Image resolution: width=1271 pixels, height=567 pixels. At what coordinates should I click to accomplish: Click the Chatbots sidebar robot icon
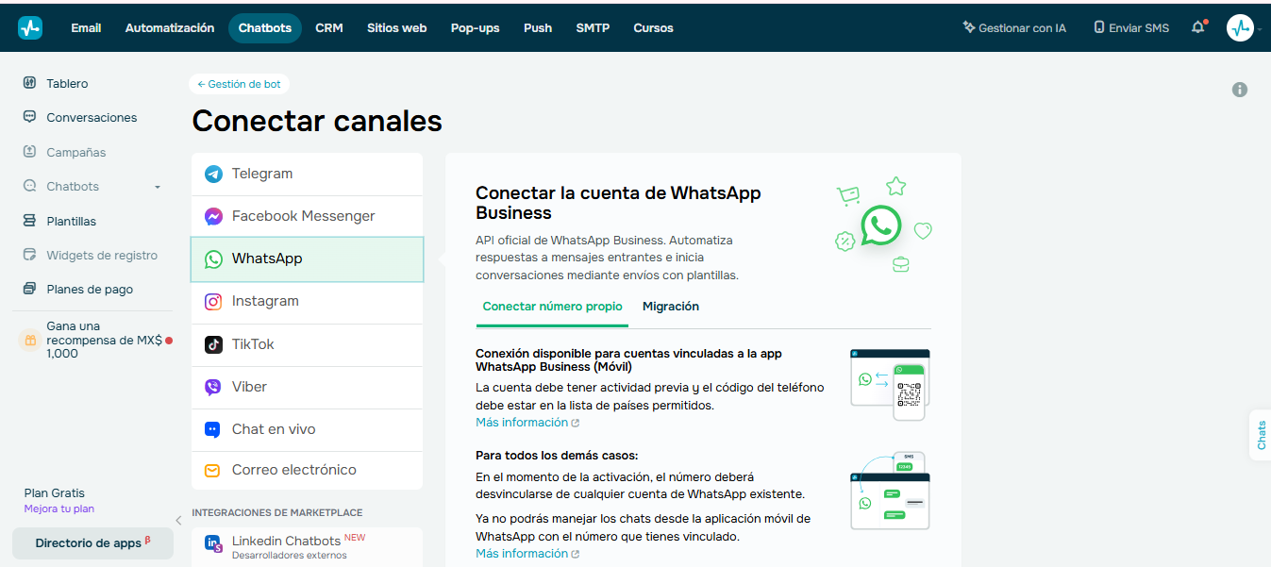click(29, 186)
